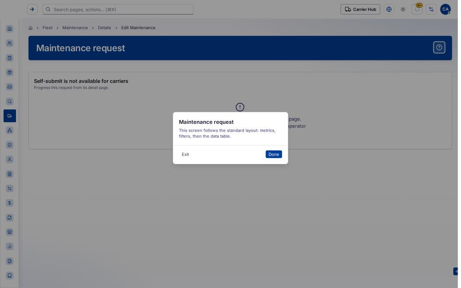Image resolution: width=461 pixels, height=288 pixels.
Task: Select the magnifier icon in the sidebar
Action: click(x=10, y=101)
